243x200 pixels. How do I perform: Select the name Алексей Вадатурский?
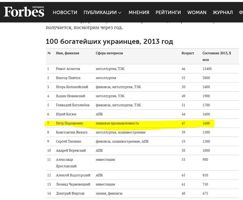click(x=73, y=175)
